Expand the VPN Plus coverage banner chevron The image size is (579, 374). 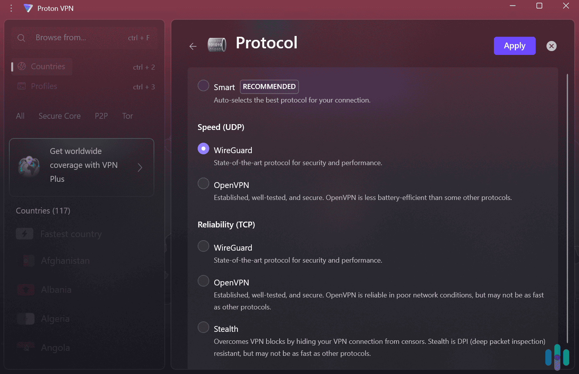click(140, 167)
